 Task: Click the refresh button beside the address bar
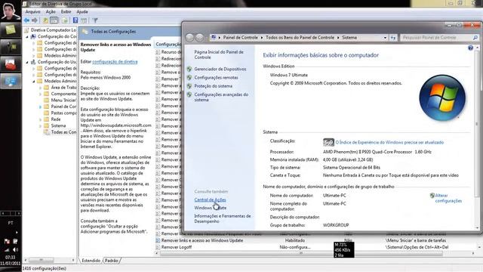(393, 38)
